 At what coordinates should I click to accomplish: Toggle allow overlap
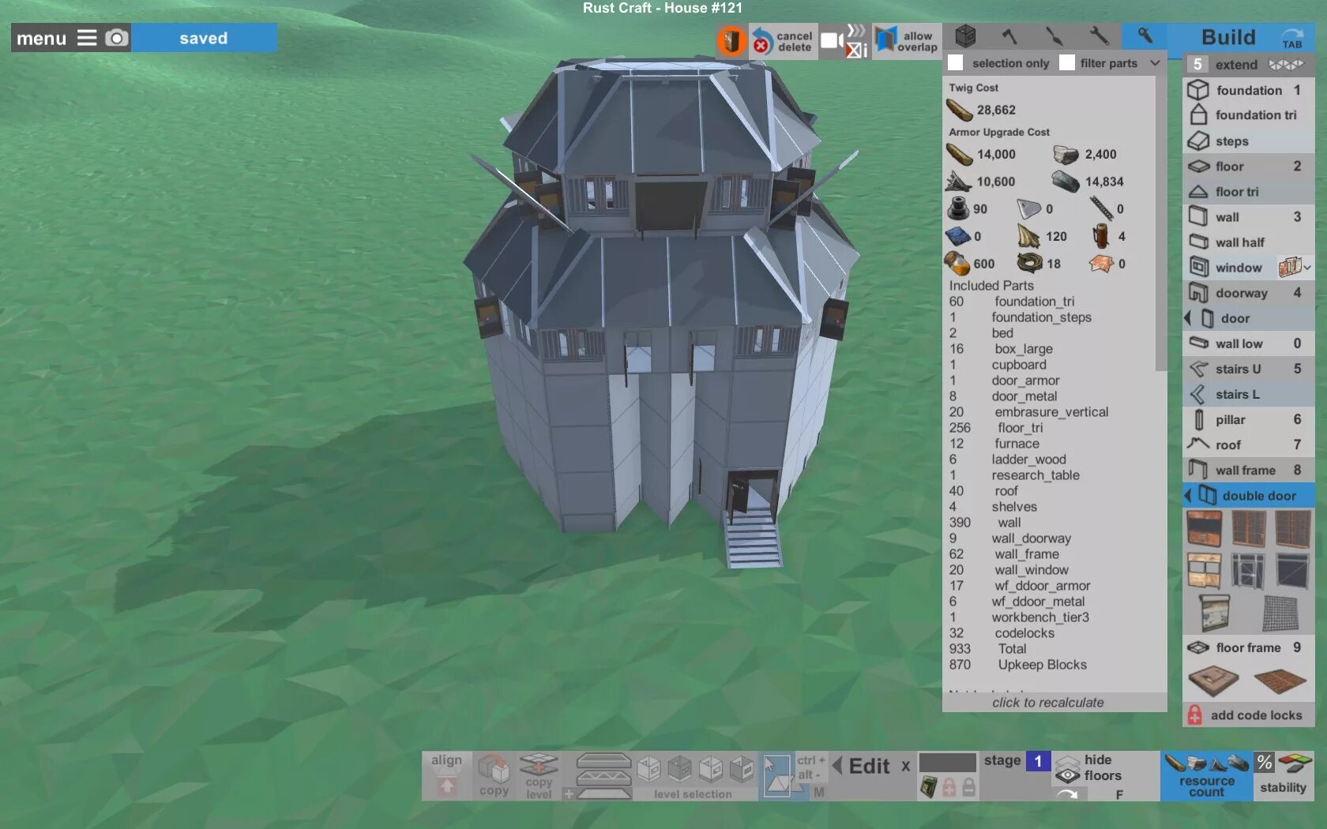(906, 41)
